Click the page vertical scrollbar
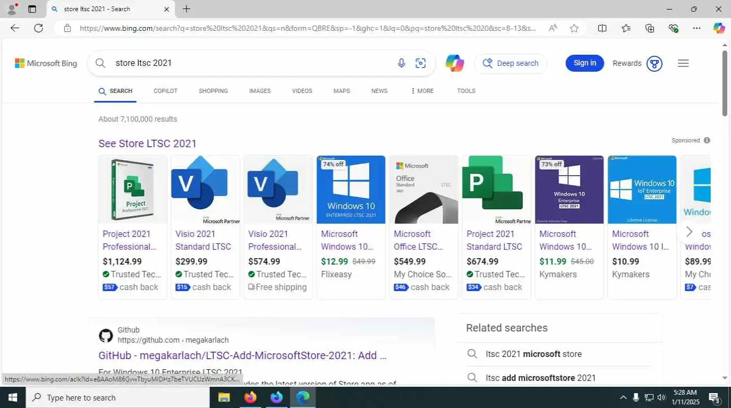 point(725,83)
